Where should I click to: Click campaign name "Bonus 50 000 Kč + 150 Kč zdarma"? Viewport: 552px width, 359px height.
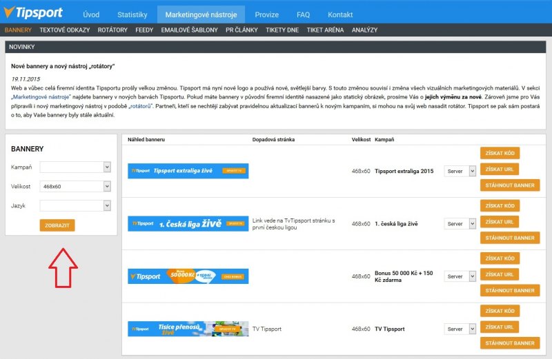pos(404,276)
